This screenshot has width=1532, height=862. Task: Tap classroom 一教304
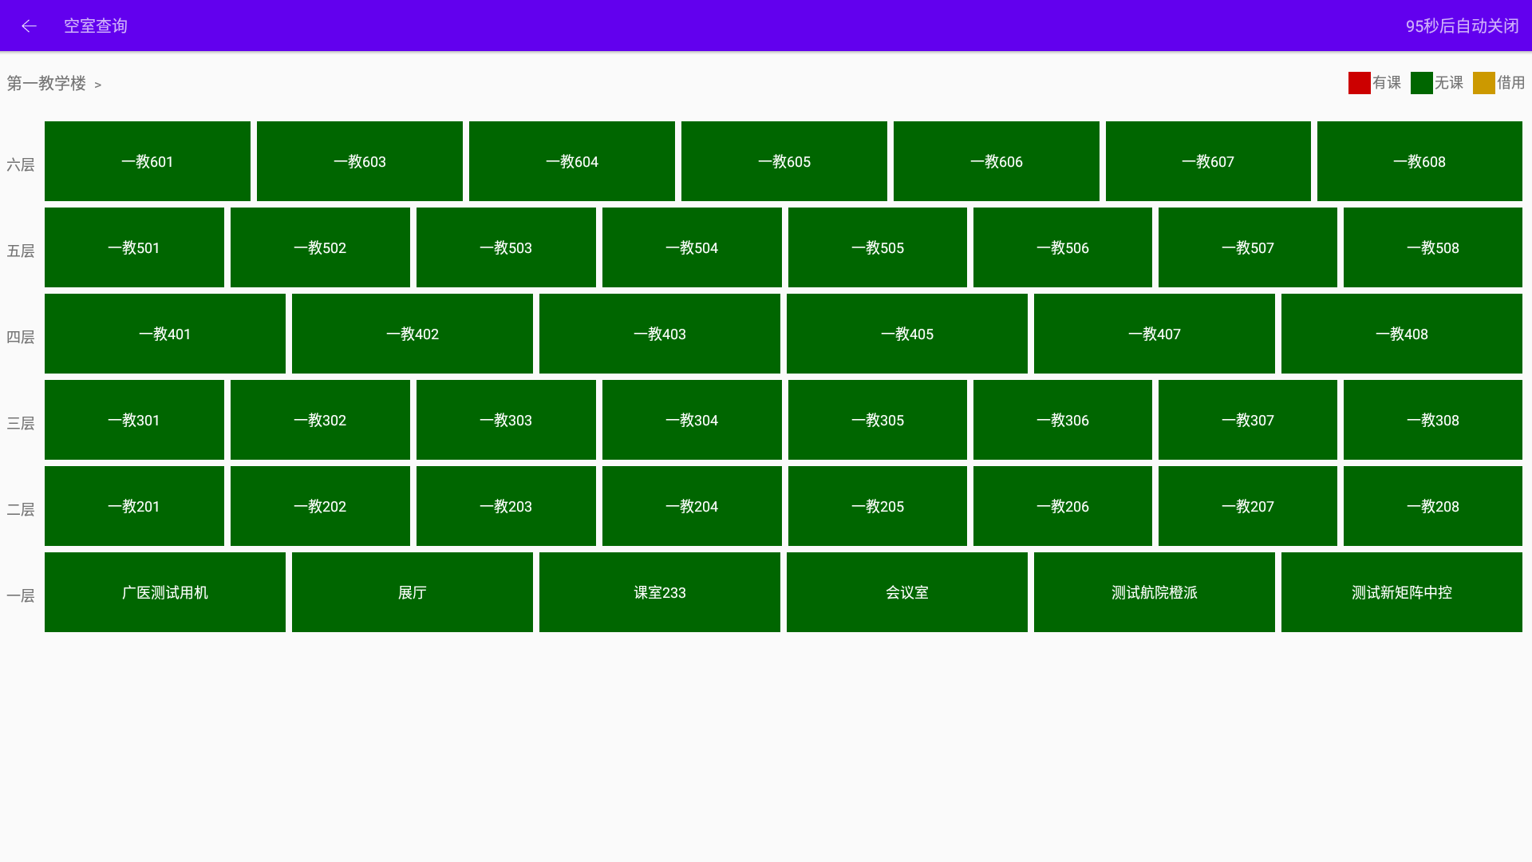click(x=692, y=420)
